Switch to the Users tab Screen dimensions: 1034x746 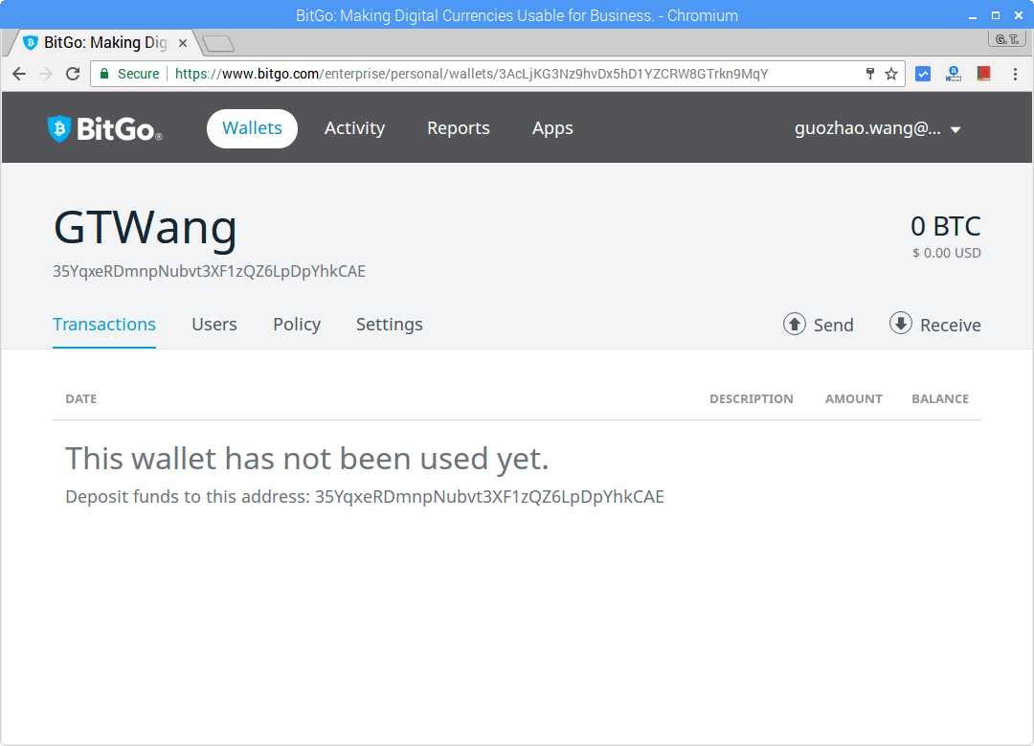click(x=214, y=325)
